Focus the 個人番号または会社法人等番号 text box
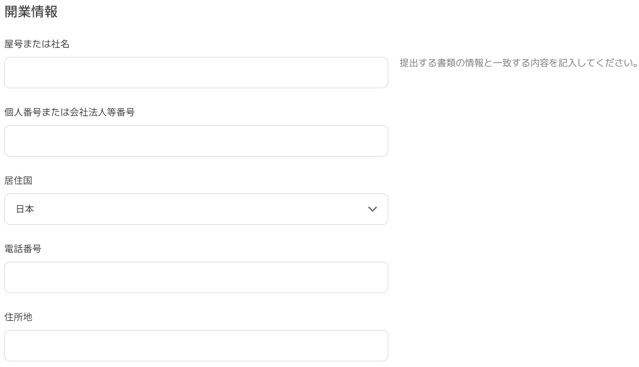The image size is (639, 367). pyautogui.click(x=196, y=141)
